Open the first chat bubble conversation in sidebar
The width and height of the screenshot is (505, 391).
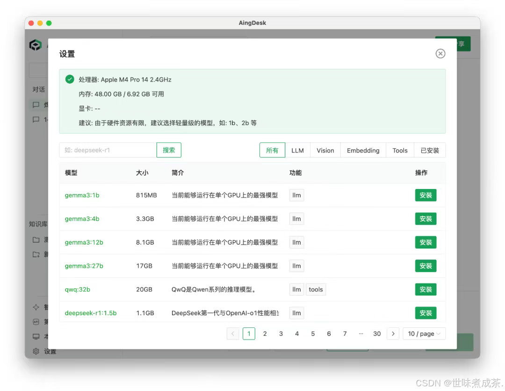pyautogui.click(x=36, y=105)
